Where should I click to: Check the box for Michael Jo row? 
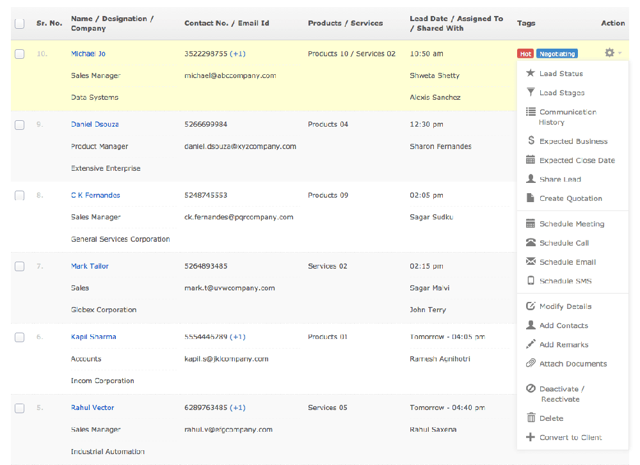[x=20, y=54]
